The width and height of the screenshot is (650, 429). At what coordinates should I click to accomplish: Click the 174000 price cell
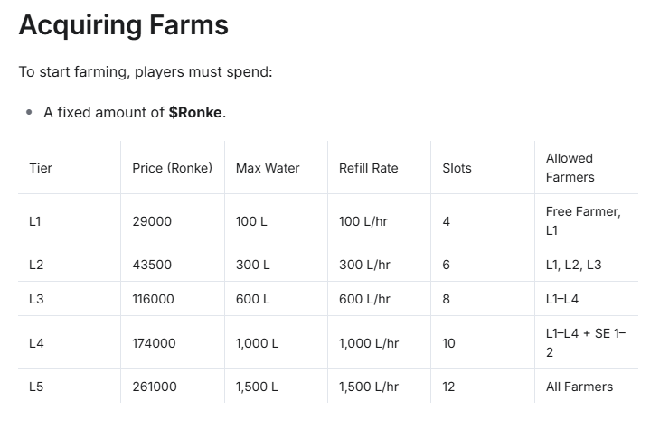point(154,344)
